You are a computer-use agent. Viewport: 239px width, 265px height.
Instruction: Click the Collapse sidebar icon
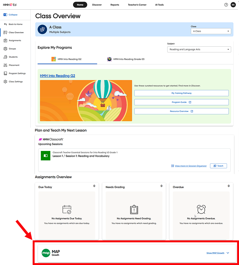(x=5, y=15)
